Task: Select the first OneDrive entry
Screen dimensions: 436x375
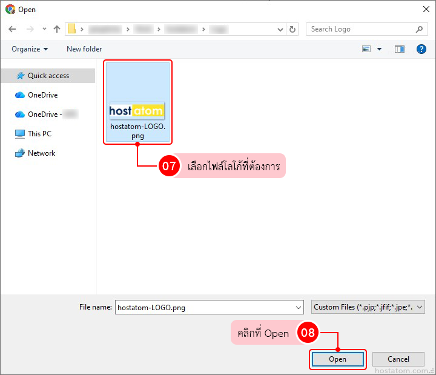Action: coord(42,95)
